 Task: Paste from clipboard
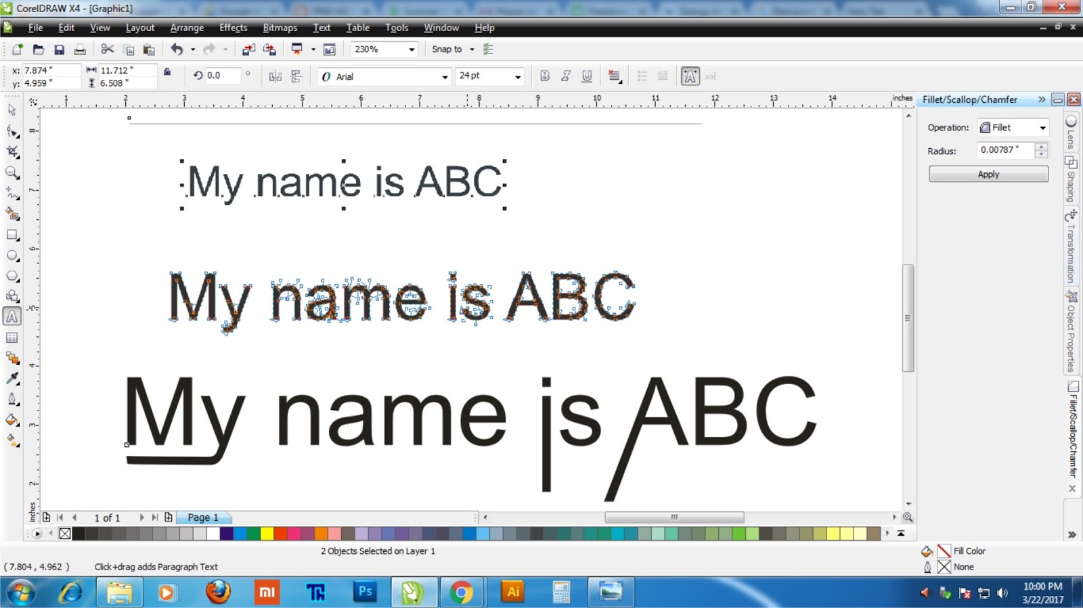tap(150, 49)
